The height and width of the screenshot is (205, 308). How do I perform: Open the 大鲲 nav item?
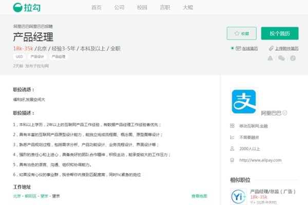(188, 8)
